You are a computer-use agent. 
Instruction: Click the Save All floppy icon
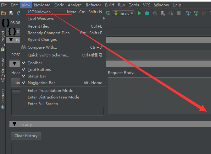(11, 13)
